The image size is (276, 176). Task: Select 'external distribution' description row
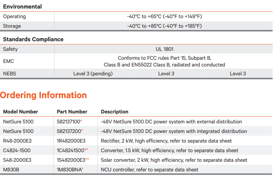point(171,122)
